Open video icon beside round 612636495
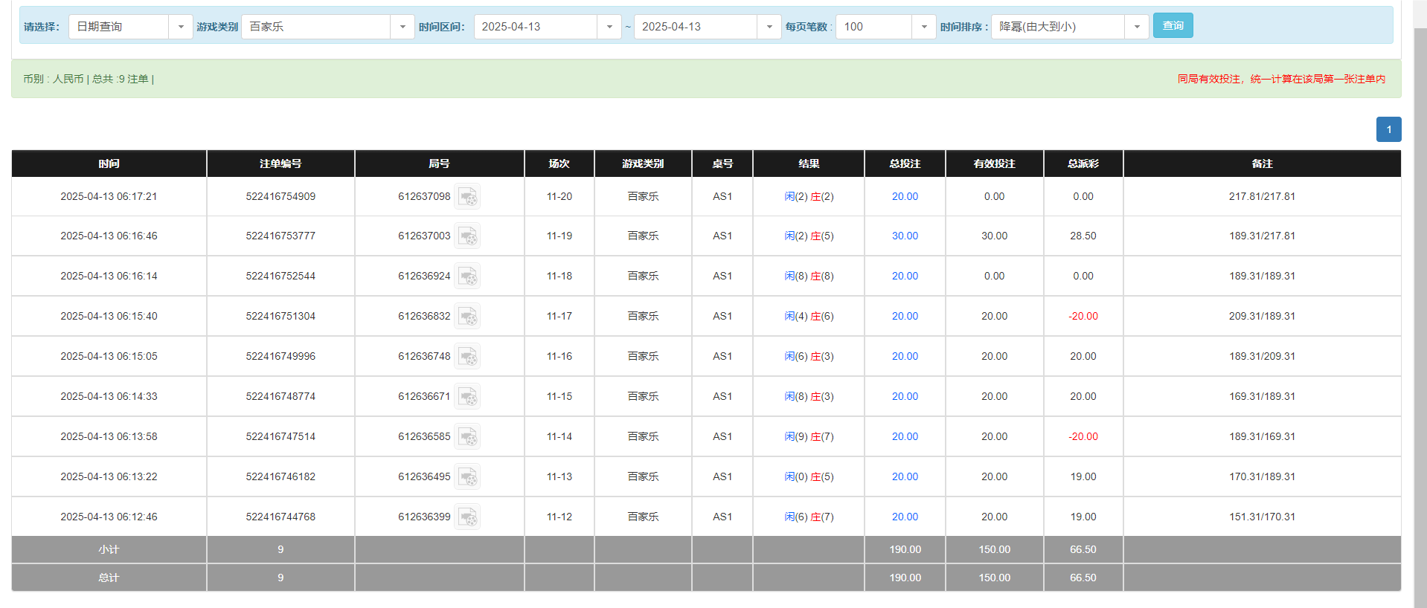Image resolution: width=1427 pixels, height=608 pixels. (467, 477)
